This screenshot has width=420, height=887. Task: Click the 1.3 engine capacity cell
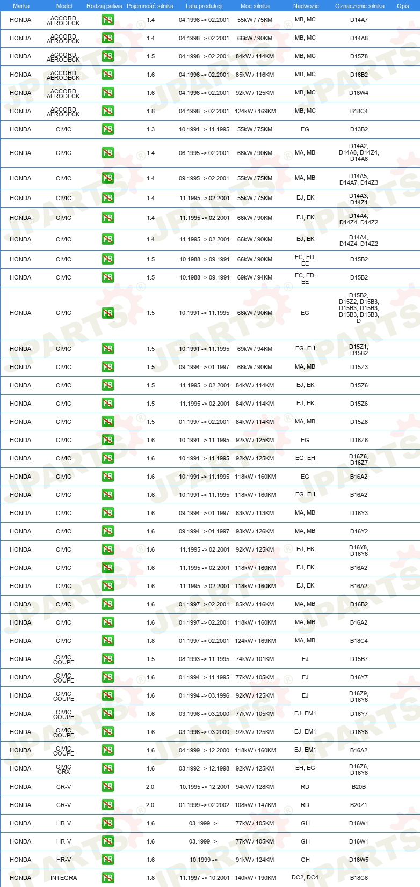click(x=150, y=129)
